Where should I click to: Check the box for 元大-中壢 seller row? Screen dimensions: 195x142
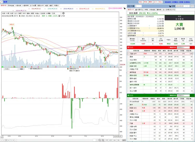click(128, 120)
